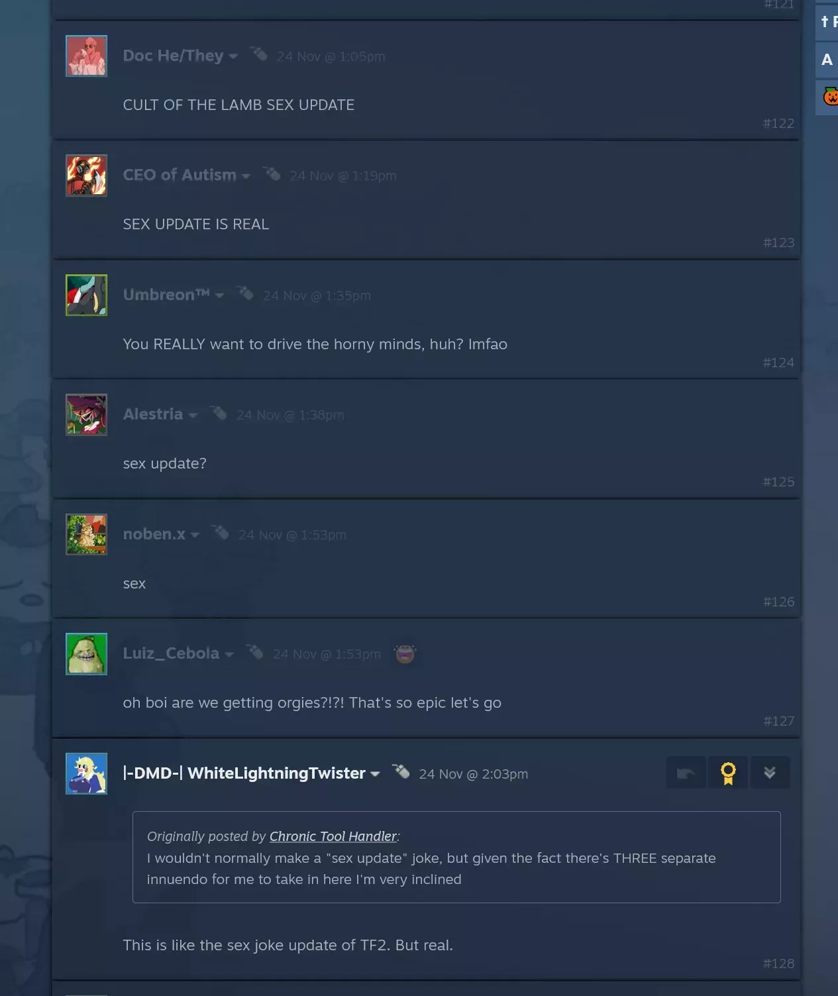The image size is (838, 996).
Task: Click the 'A' button in right sidebar
Action: point(827,60)
